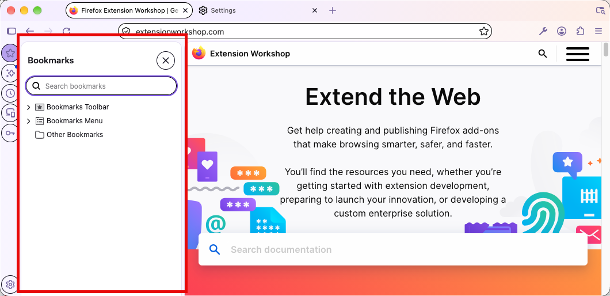
Task: Click the Extension Workshop title link
Action: coord(250,54)
